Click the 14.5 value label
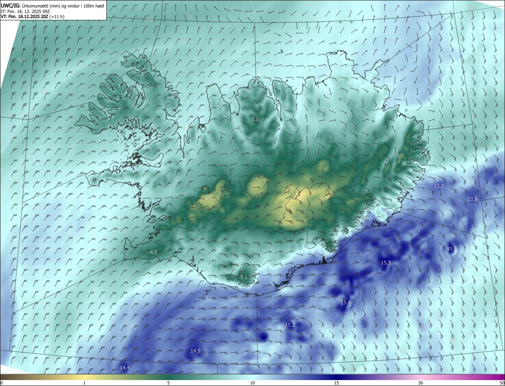Image resolution: width=505 pixels, height=386 pixels. [195, 350]
